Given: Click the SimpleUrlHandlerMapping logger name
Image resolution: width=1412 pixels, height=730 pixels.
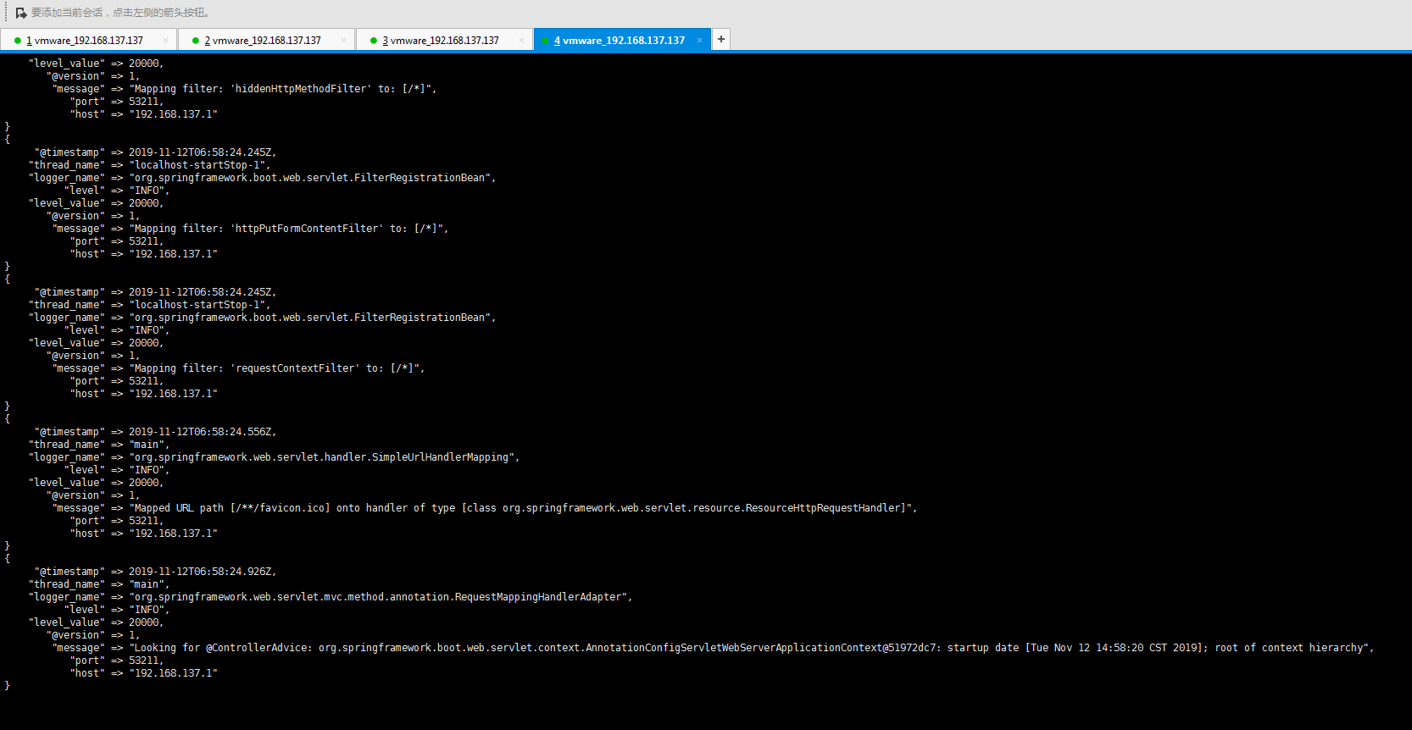Looking at the screenshot, I should (324, 457).
